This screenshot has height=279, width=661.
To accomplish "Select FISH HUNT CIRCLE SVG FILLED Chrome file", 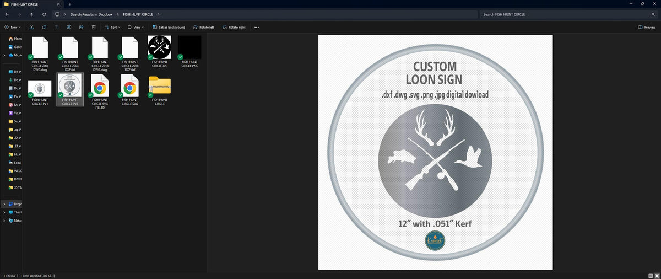I will pyautogui.click(x=100, y=92).
